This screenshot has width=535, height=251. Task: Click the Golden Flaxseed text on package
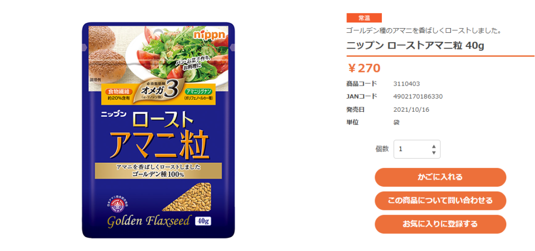[x=148, y=221]
